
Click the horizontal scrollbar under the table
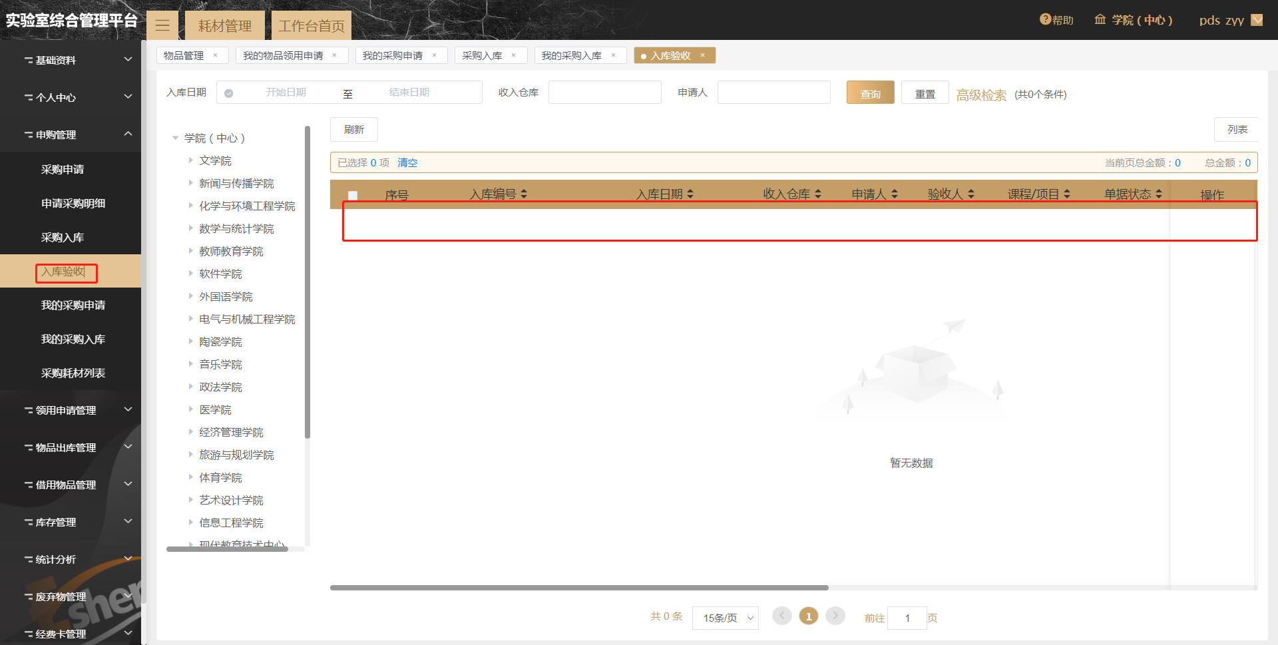click(579, 588)
